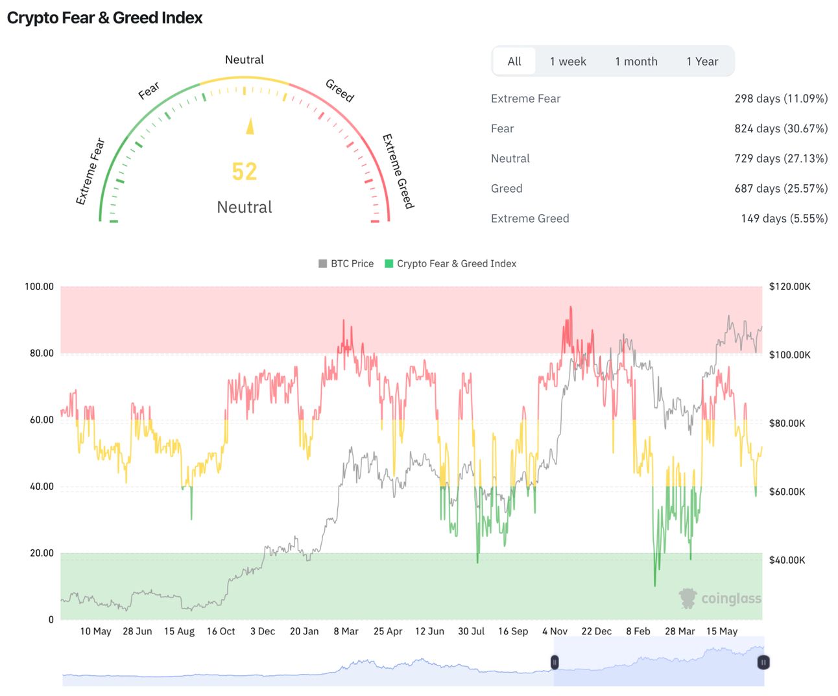Image resolution: width=838 pixels, height=696 pixels.
Task: Click the '298 days (11.09%)' value
Action: (781, 99)
